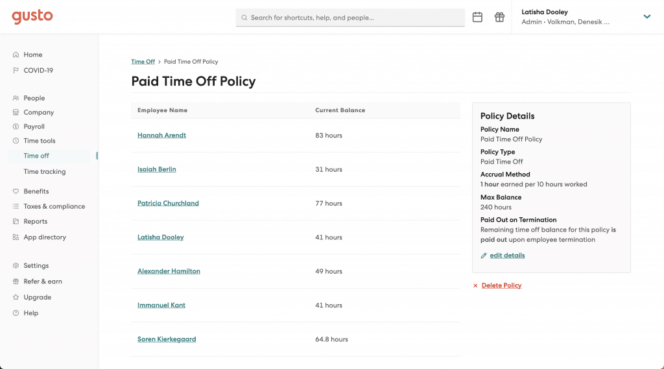Click edit details in Policy Details
Viewport: 664px width, 369px height.
click(507, 256)
